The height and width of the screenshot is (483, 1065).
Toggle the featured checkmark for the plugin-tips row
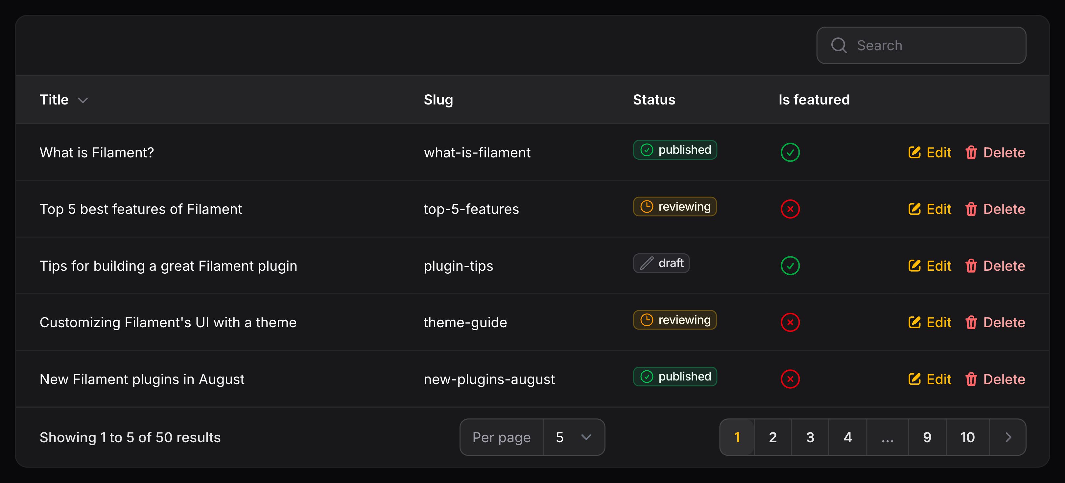point(790,266)
